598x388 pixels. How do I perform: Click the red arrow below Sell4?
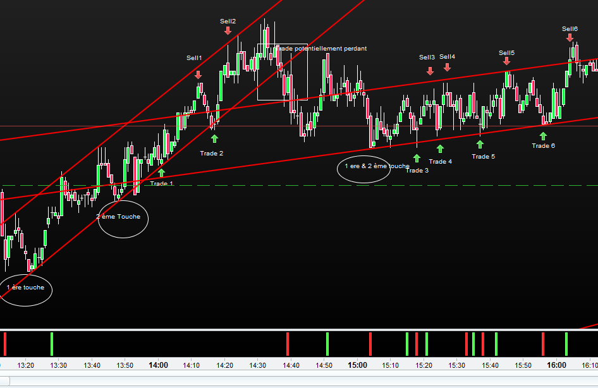coord(448,68)
